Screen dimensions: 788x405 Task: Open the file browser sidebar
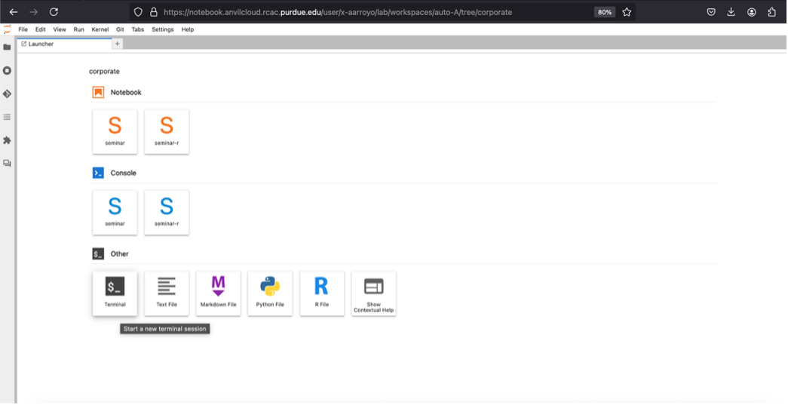(x=8, y=47)
